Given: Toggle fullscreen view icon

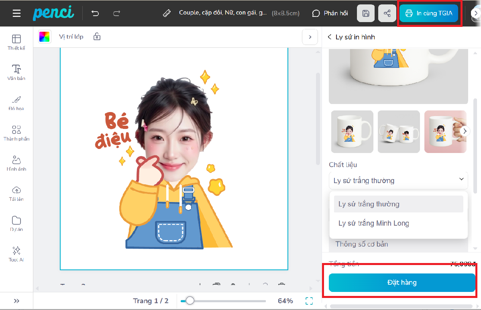Looking at the screenshot, I should point(309,301).
